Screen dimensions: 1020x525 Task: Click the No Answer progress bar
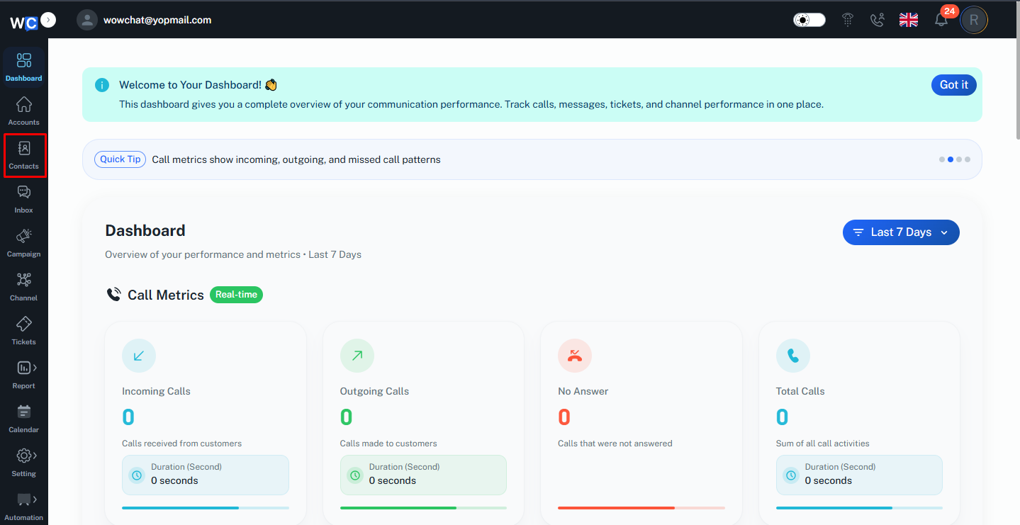pyautogui.click(x=641, y=508)
